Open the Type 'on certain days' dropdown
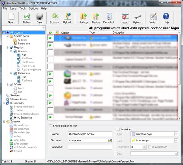 (176, 134)
